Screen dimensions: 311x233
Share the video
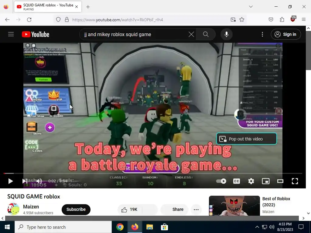pyautogui.click(x=174, y=209)
